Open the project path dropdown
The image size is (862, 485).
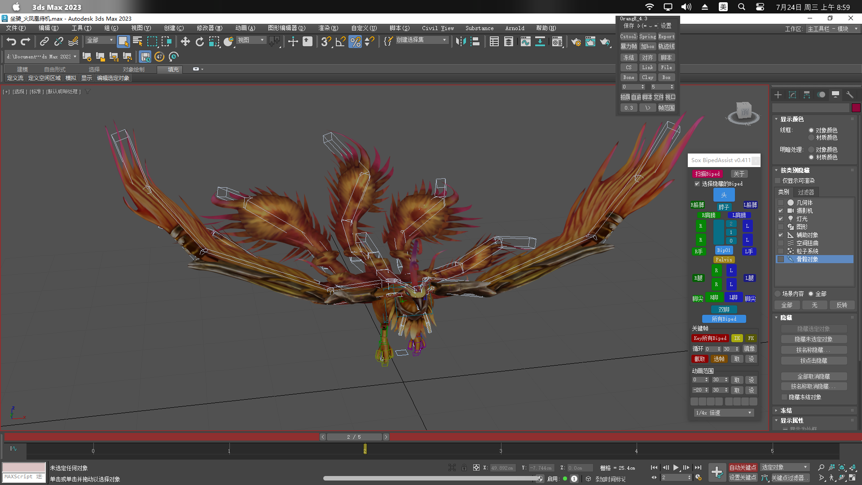[42, 57]
